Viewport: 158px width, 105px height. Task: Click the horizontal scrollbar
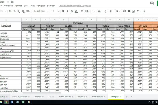click(x=42, y=93)
